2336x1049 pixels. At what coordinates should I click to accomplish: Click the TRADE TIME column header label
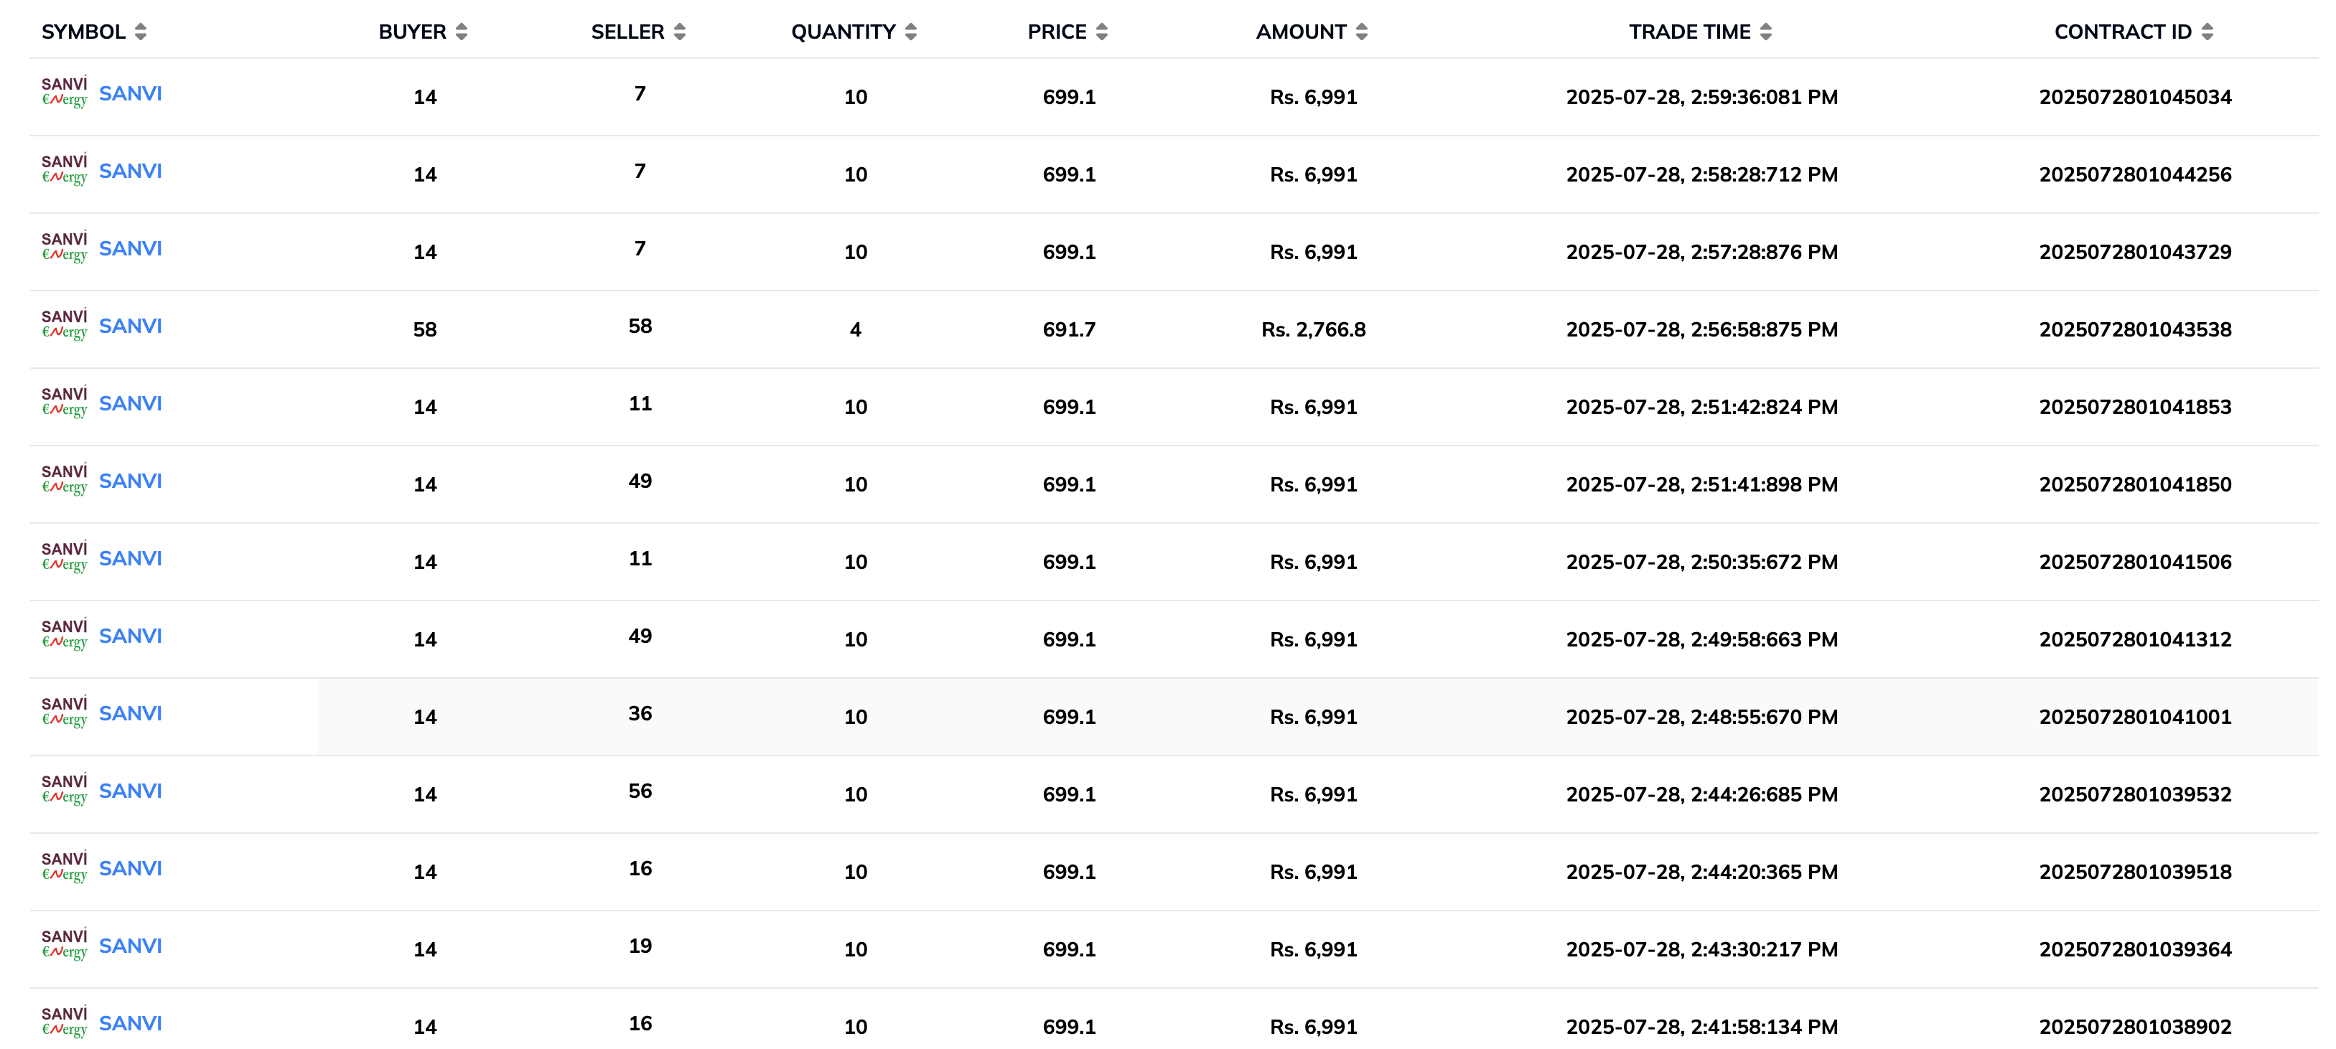click(x=1689, y=32)
